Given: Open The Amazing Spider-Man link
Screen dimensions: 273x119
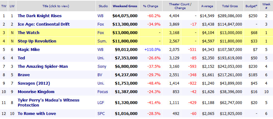Looking at the screenshot, I should click(43, 67).
